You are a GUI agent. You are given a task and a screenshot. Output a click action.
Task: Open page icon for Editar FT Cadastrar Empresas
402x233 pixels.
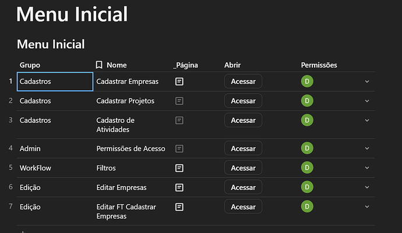(x=179, y=207)
